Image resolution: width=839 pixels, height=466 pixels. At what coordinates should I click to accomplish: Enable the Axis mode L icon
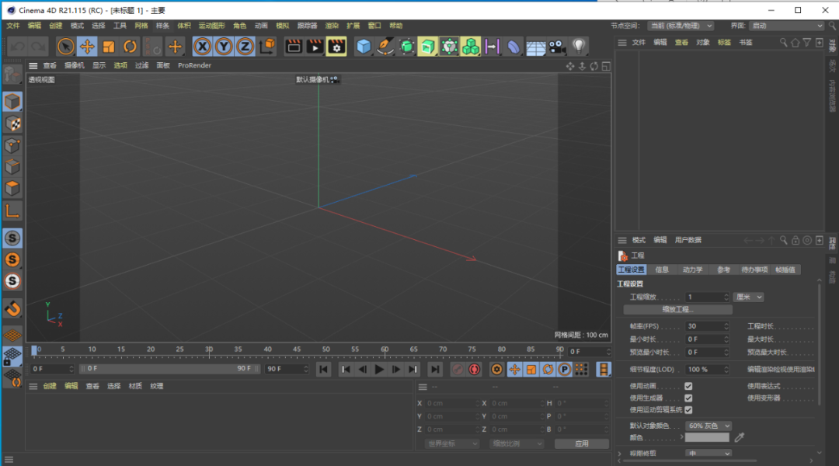pos(12,210)
